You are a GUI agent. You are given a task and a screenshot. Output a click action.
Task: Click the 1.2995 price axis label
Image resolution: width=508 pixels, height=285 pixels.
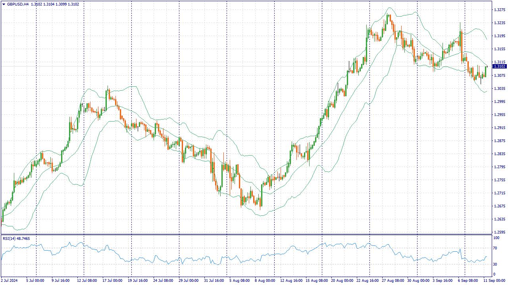pos(499,101)
